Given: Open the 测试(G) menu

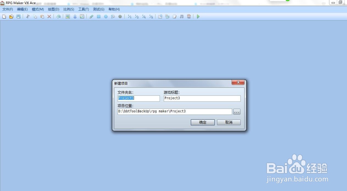Looking at the screenshot, I should [x=99, y=9].
